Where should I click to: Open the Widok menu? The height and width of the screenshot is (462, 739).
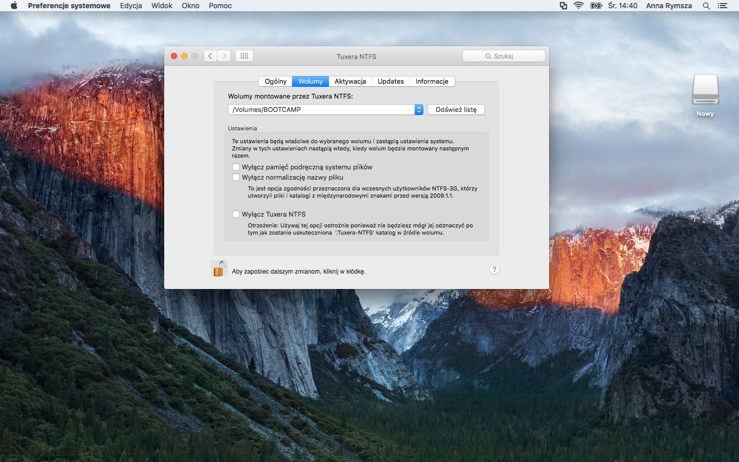162,6
